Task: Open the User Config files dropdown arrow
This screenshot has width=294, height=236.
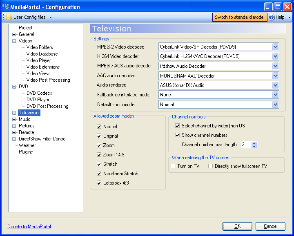Action: (51, 17)
